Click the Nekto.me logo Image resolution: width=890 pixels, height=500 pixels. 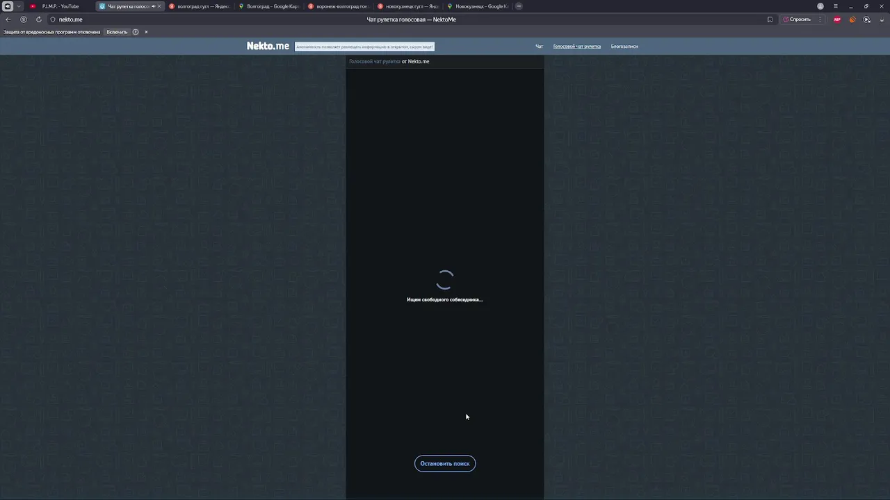[268, 46]
